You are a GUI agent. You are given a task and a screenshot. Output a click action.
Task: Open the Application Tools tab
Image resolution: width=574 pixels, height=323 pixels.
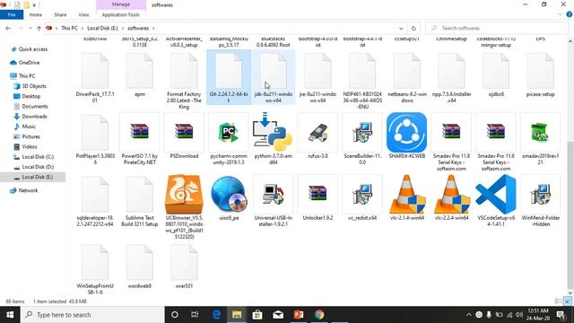pos(120,14)
